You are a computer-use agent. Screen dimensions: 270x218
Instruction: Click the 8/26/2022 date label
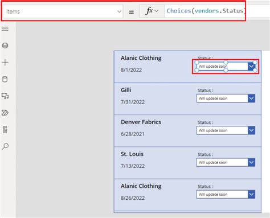tap(133, 198)
